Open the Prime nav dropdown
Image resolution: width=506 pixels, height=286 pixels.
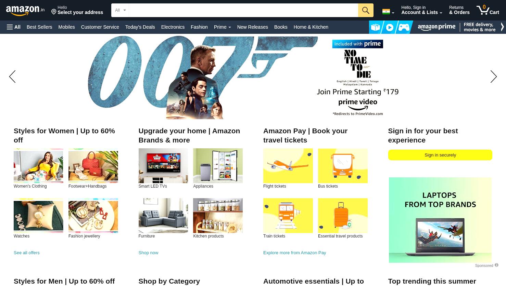[x=222, y=27]
